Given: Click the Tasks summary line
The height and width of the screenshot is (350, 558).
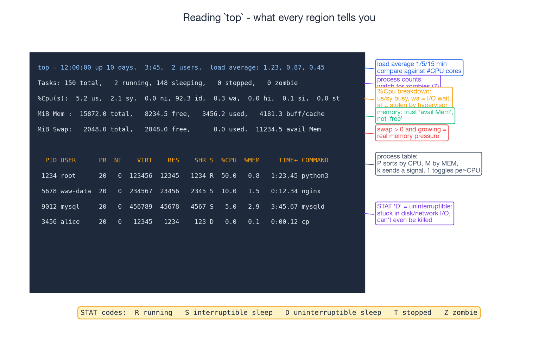Looking at the screenshot, I should coord(167,83).
